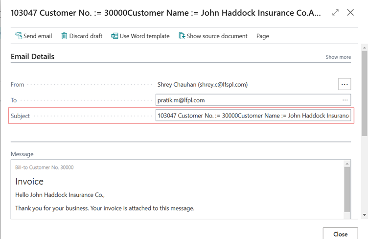Collapse the Email Details section heading
Screen dimensions: 368x239
(33, 57)
